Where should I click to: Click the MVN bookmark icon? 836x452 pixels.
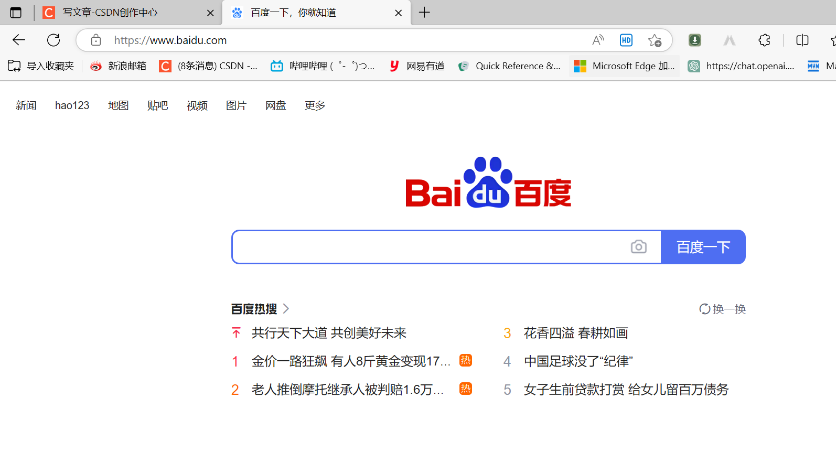[x=813, y=66]
